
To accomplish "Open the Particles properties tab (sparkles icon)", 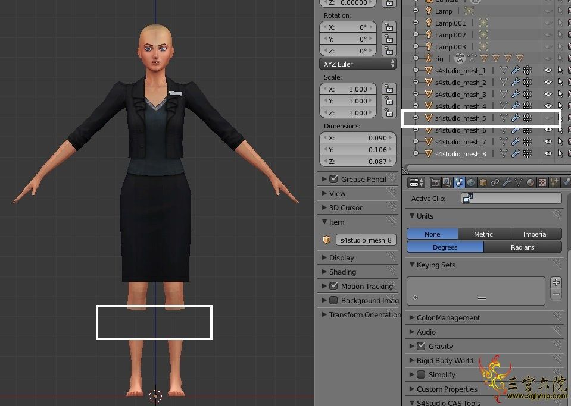I will coord(554,182).
